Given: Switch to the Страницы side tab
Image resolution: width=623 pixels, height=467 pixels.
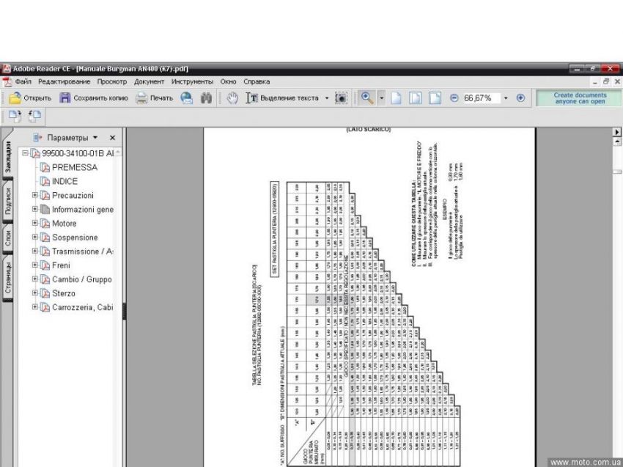Looking at the screenshot, I should point(6,276).
